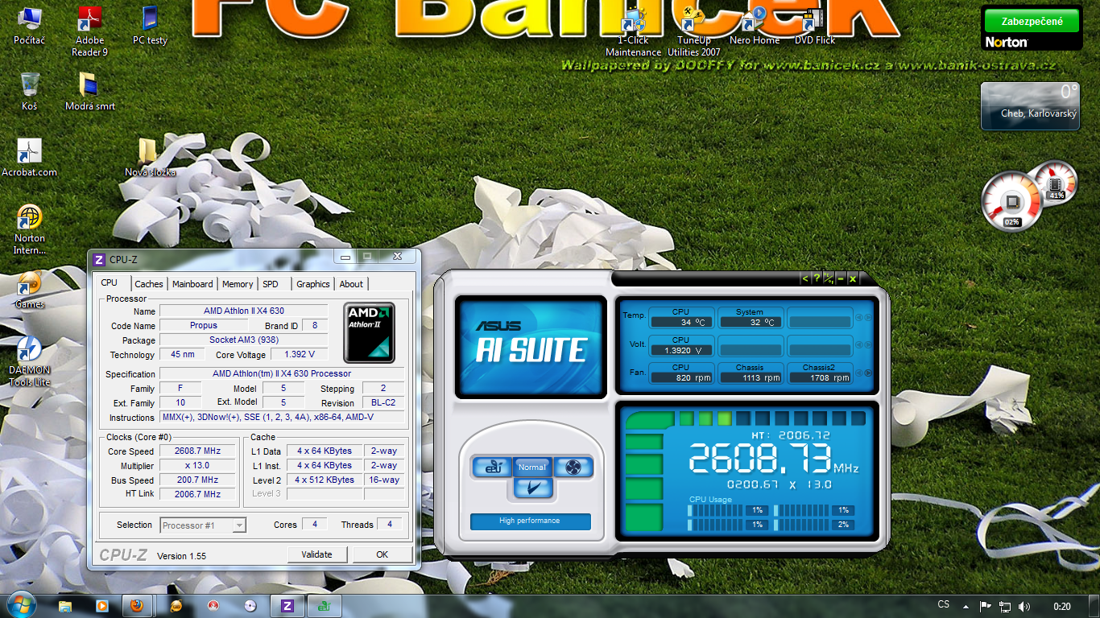Open the EPU energy mode in AI Suite
1100x618 pixels.
click(491, 467)
